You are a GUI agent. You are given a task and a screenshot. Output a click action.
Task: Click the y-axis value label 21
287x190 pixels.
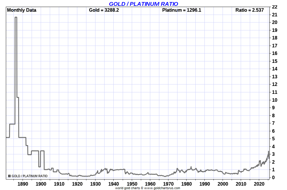coord(275,15)
